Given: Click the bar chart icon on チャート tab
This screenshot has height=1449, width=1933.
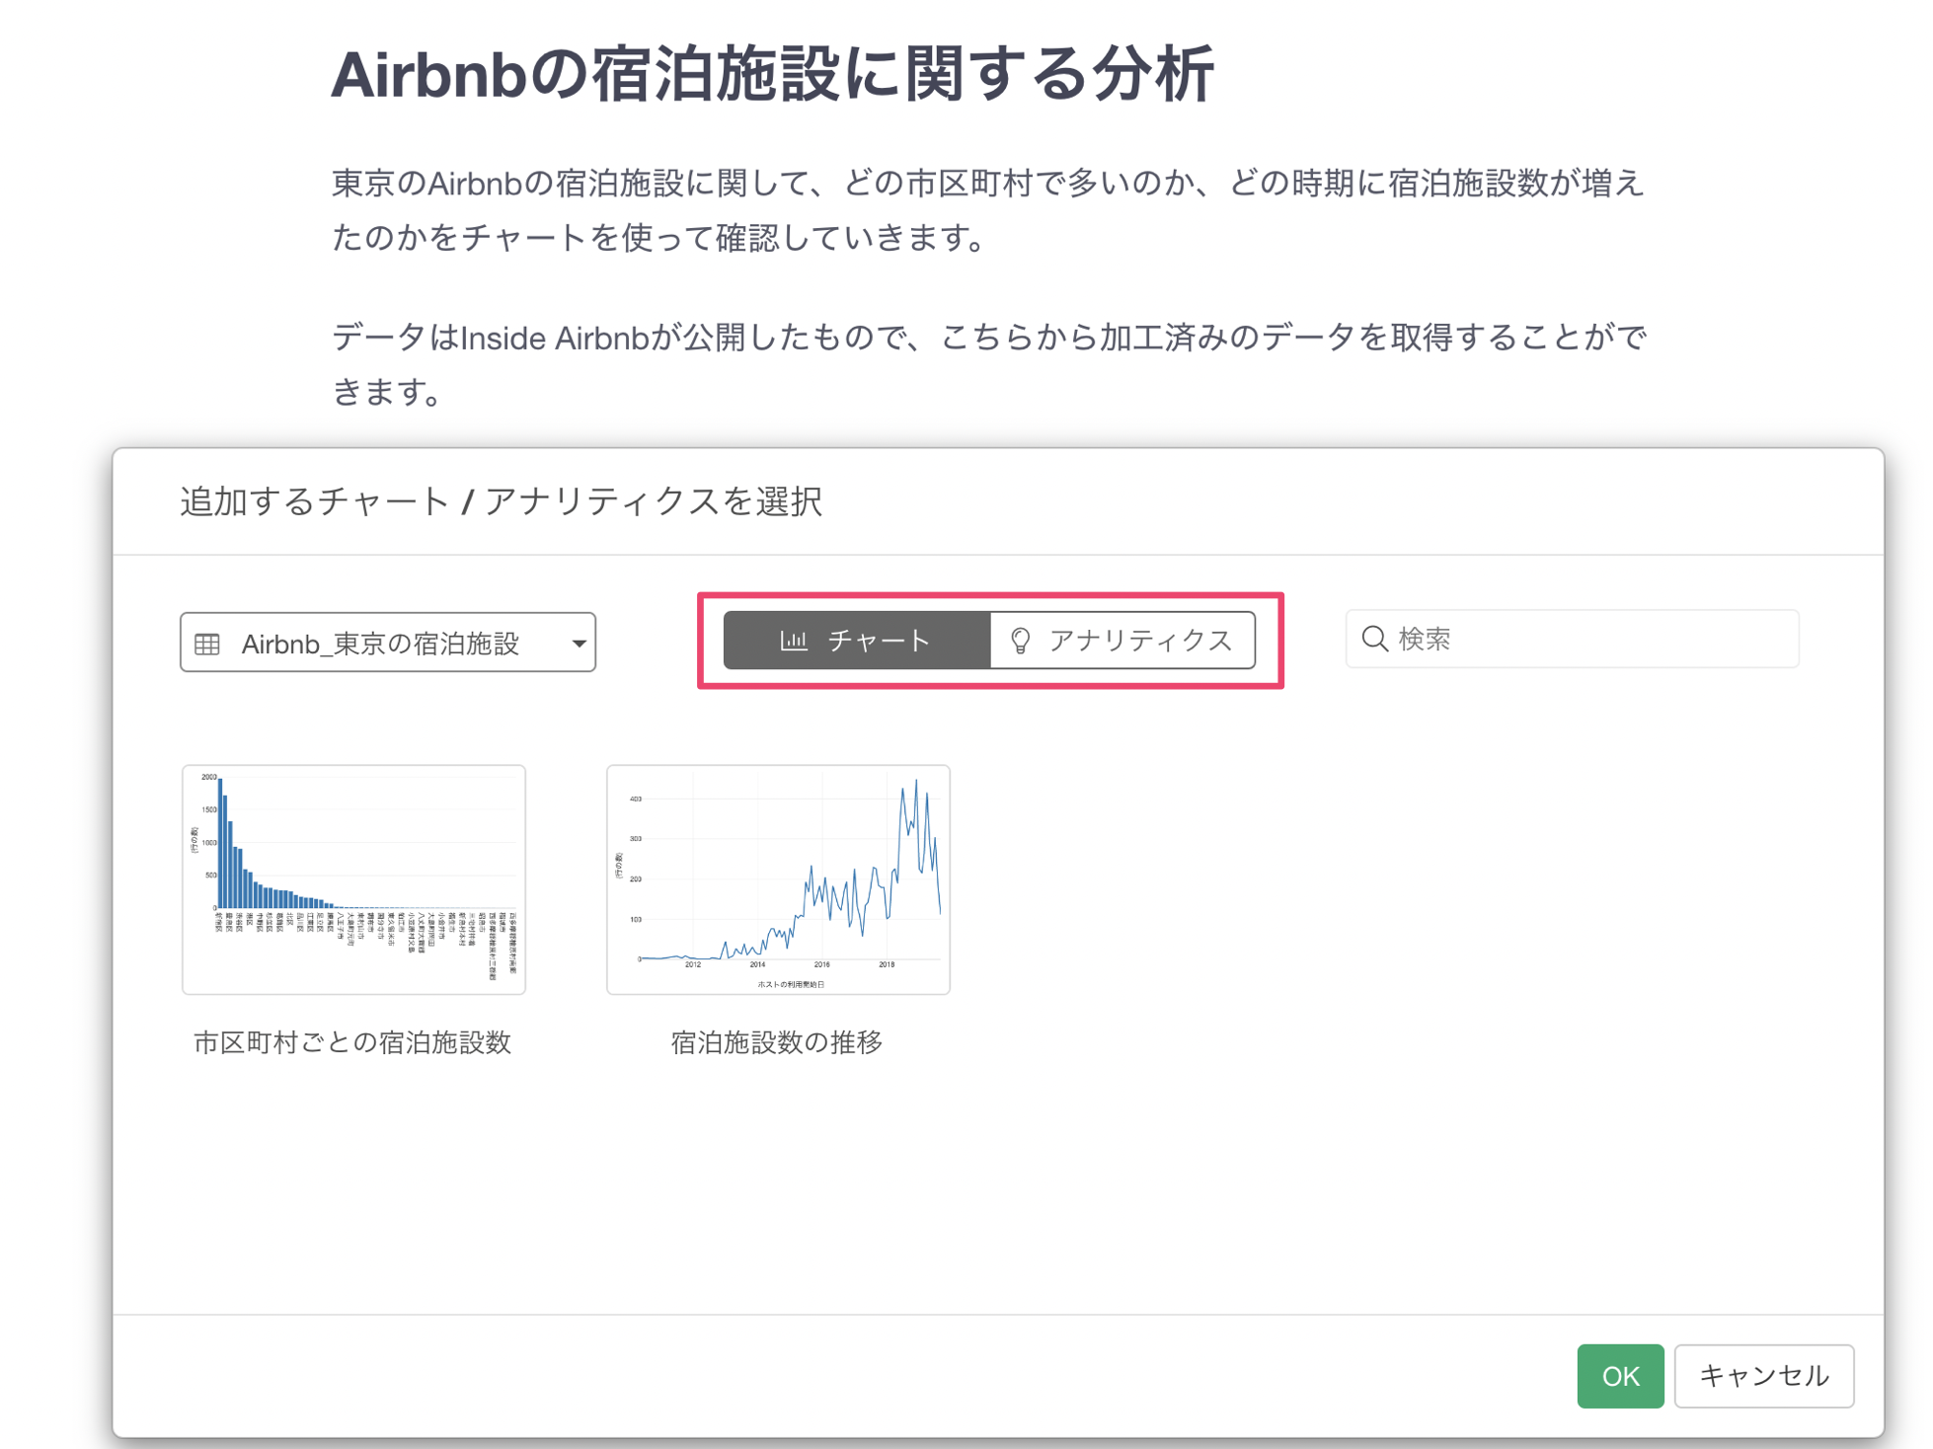Looking at the screenshot, I should click(794, 641).
